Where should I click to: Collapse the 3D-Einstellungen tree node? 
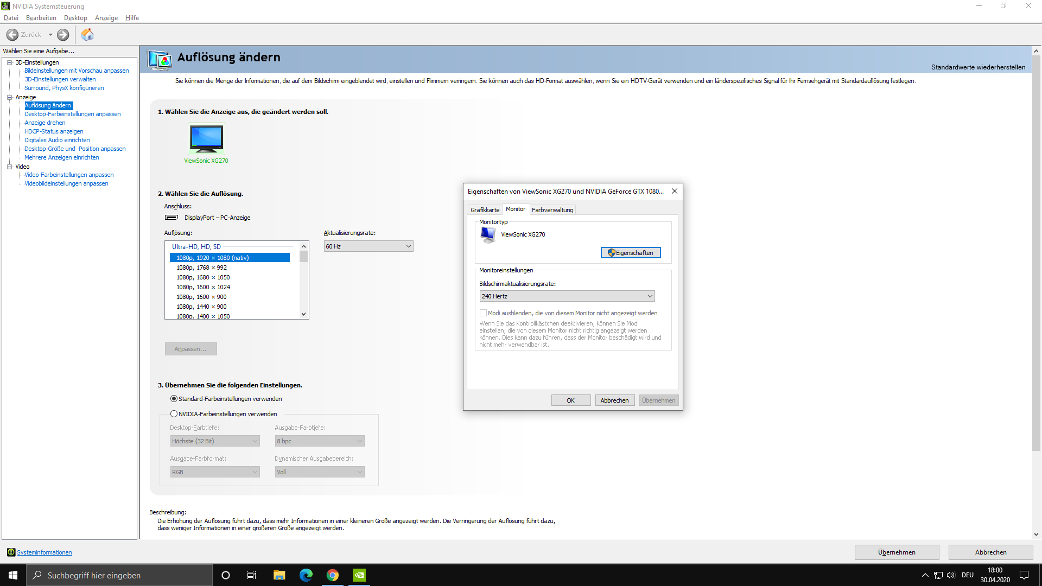coord(10,62)
